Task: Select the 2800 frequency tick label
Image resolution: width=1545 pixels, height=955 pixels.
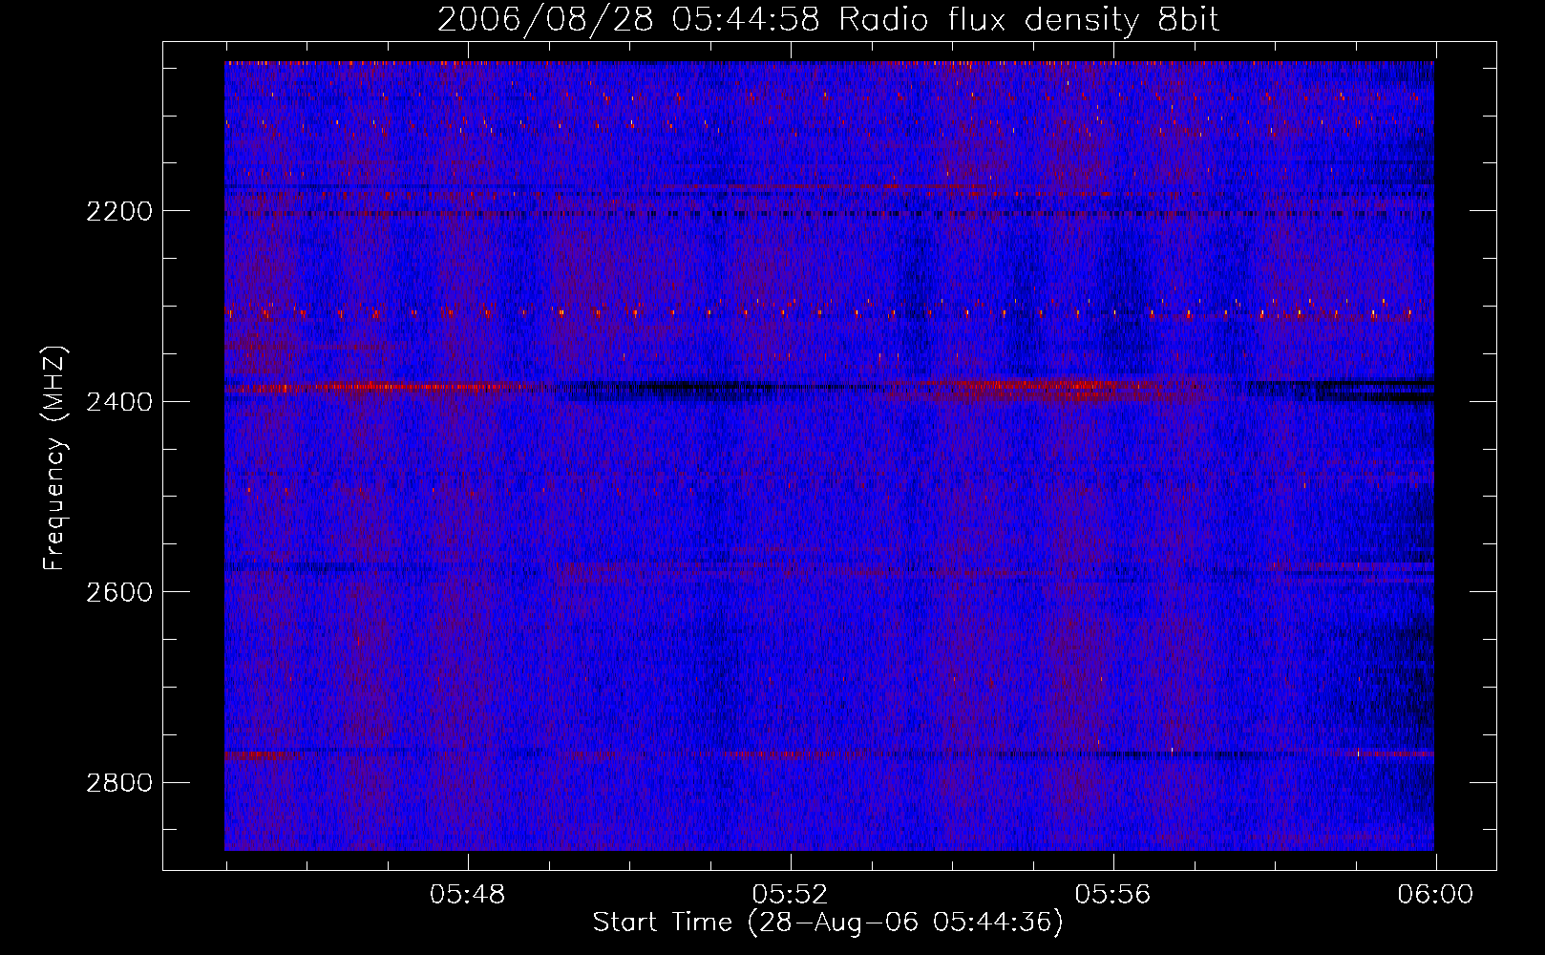Action: (x=119, y=783)
